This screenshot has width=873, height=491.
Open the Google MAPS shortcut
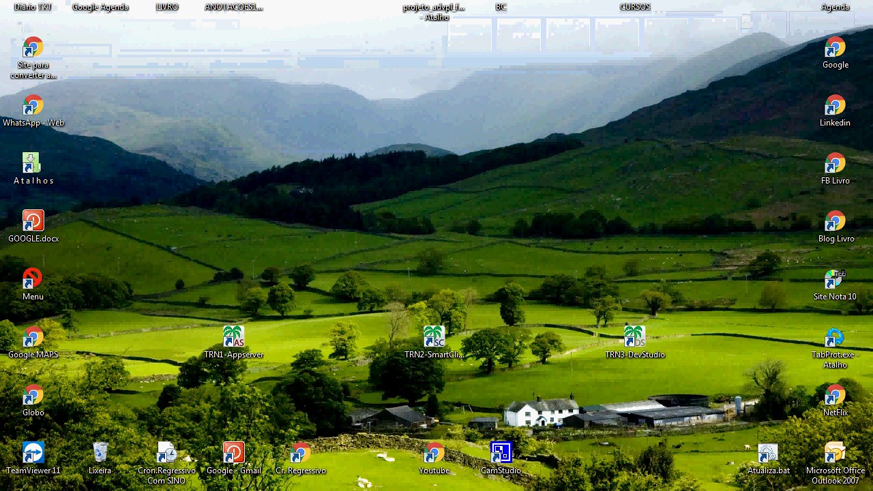click(x=33, y=338)
